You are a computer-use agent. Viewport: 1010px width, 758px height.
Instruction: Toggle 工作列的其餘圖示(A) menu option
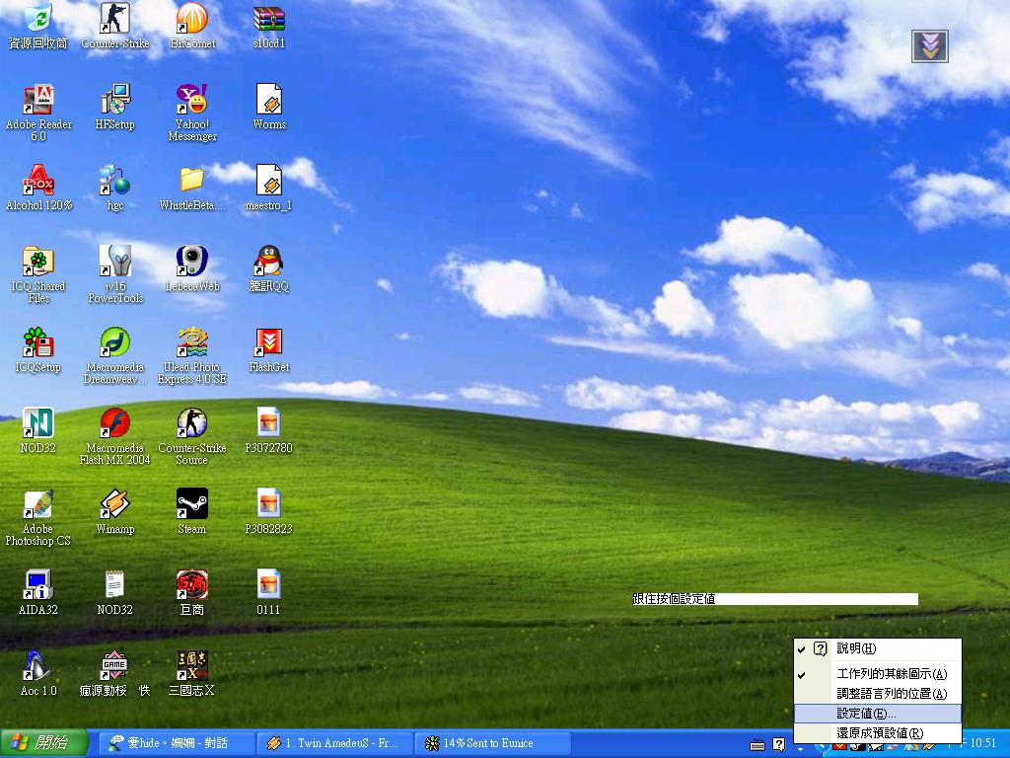click(877, 674)
